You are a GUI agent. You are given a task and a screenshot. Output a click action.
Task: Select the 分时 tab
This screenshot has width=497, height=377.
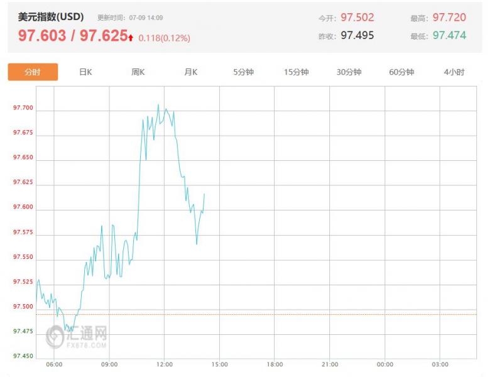tap(33, 72)
